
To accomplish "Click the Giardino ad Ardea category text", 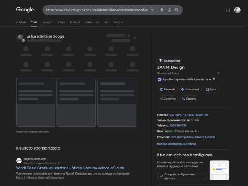I will pos(168,73).
